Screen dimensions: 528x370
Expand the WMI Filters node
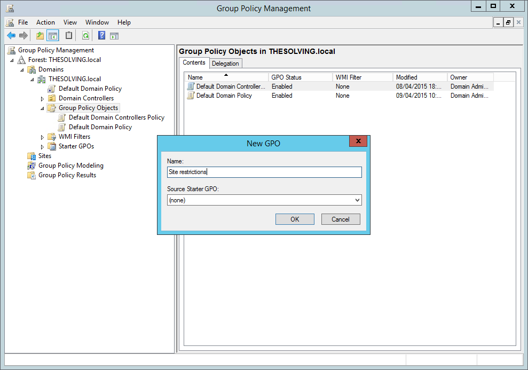click(x=42, y=137)
